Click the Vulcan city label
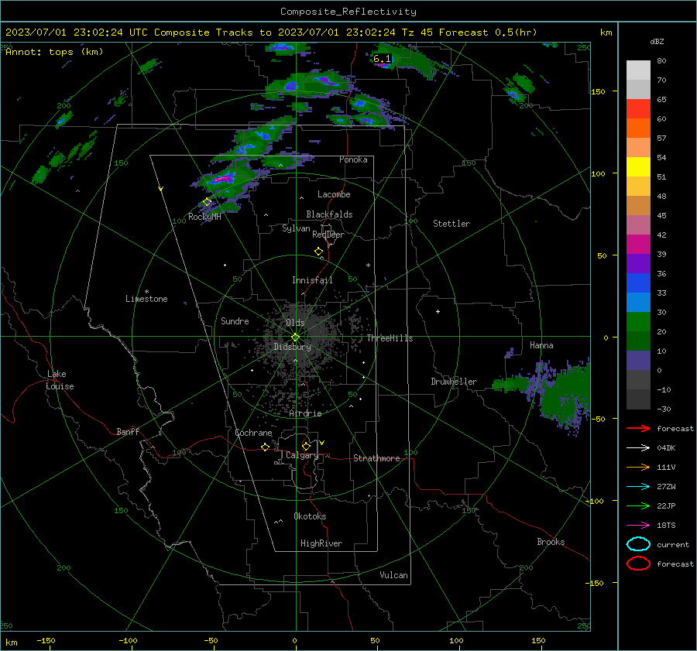Viewport: 697px width, 651px height. 393,575
